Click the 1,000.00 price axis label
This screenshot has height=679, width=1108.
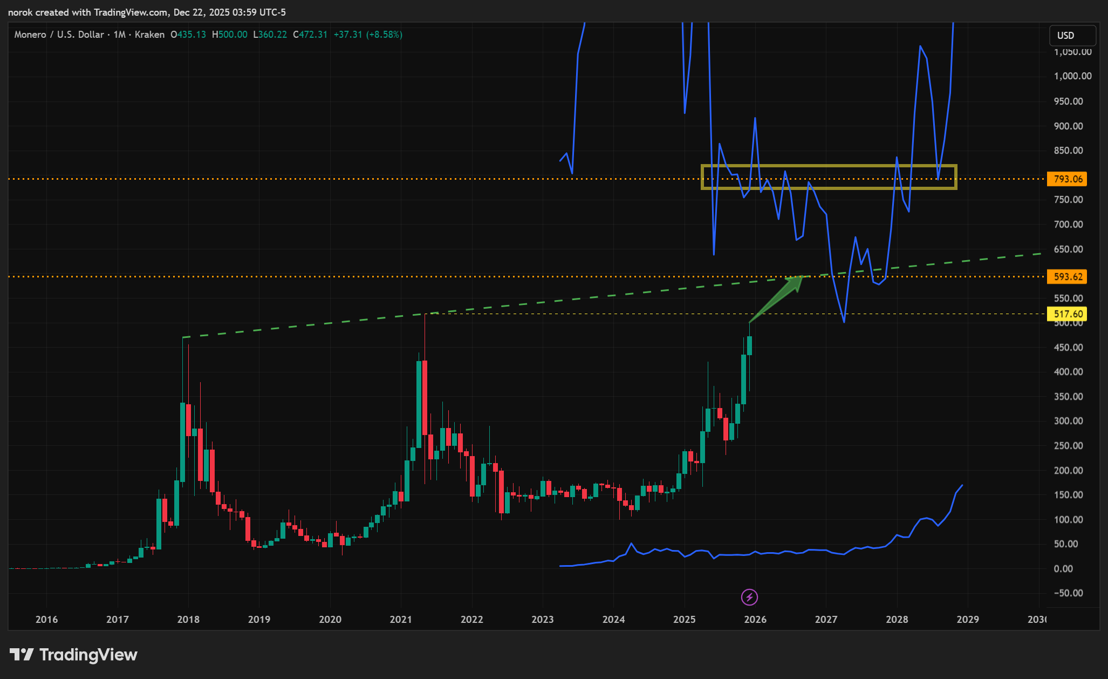coord(1072,76)
